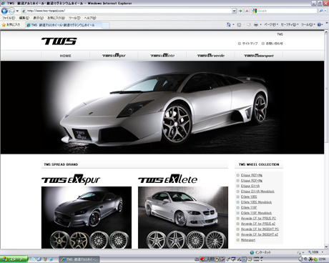
Task: Open the Exlete 105S wheel collection link
Action: (249, 197)
